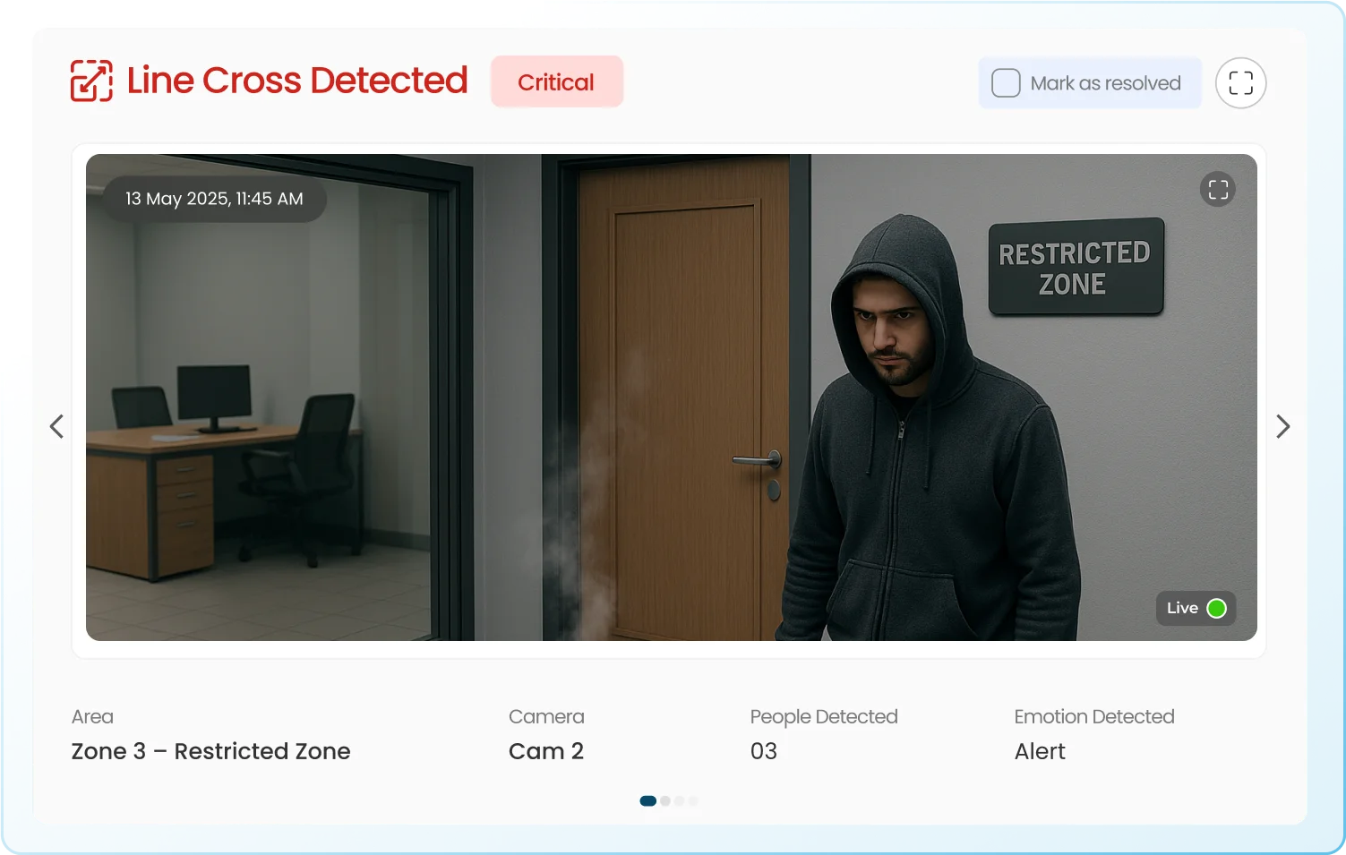The height and width of the screenshot is (855, 1346).
Task: Open card fullscreen via the round expand button
Action: point(1240,83)
